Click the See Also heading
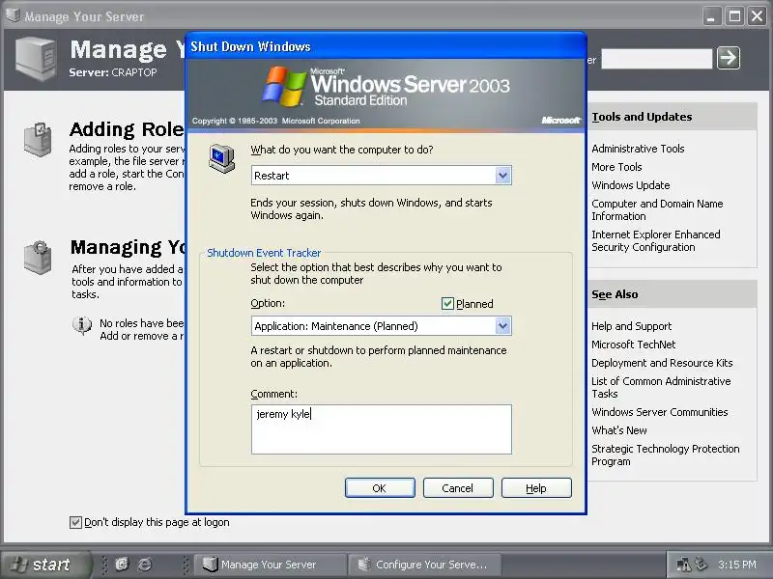This screenshot has width=773, height=579. pyautogui.click(x=615, y=294)
